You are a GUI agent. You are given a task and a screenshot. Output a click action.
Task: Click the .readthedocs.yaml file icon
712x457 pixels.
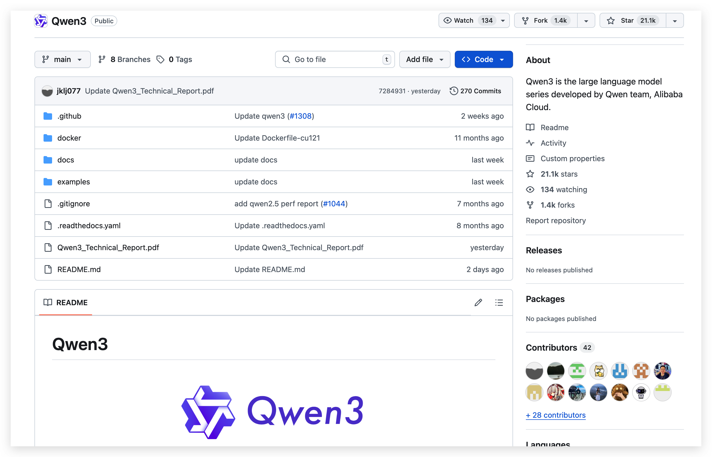point(48,226)
